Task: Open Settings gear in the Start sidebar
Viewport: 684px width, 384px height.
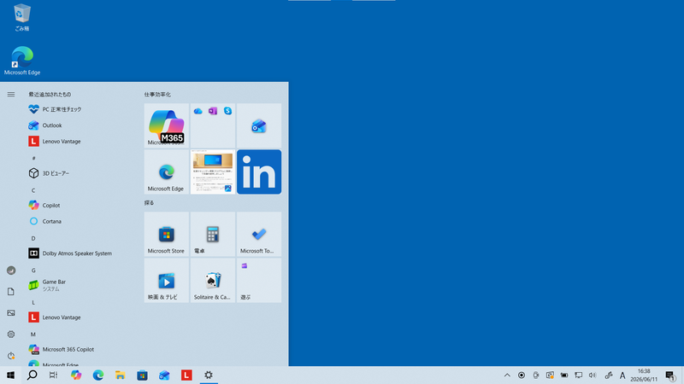Action: [x=11, y=335]
